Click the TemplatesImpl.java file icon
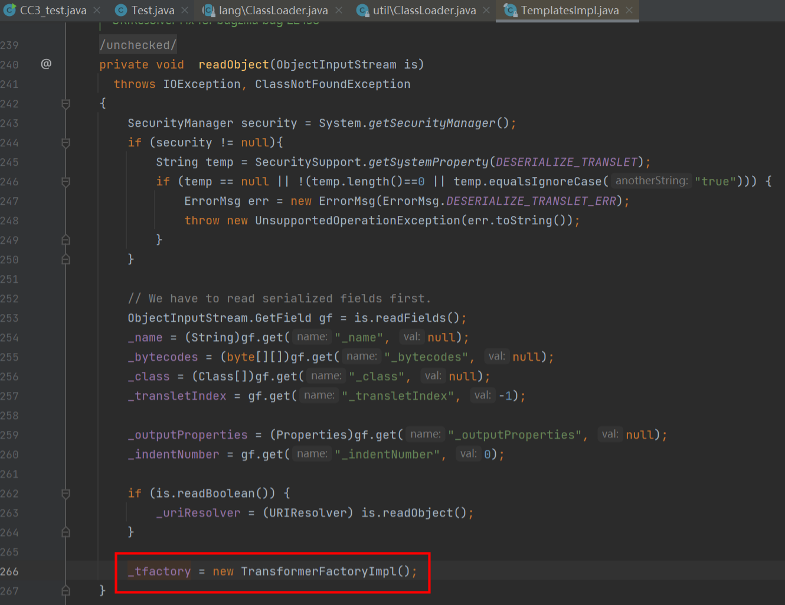This screenshot has width=785, height=605. [510, 10]
